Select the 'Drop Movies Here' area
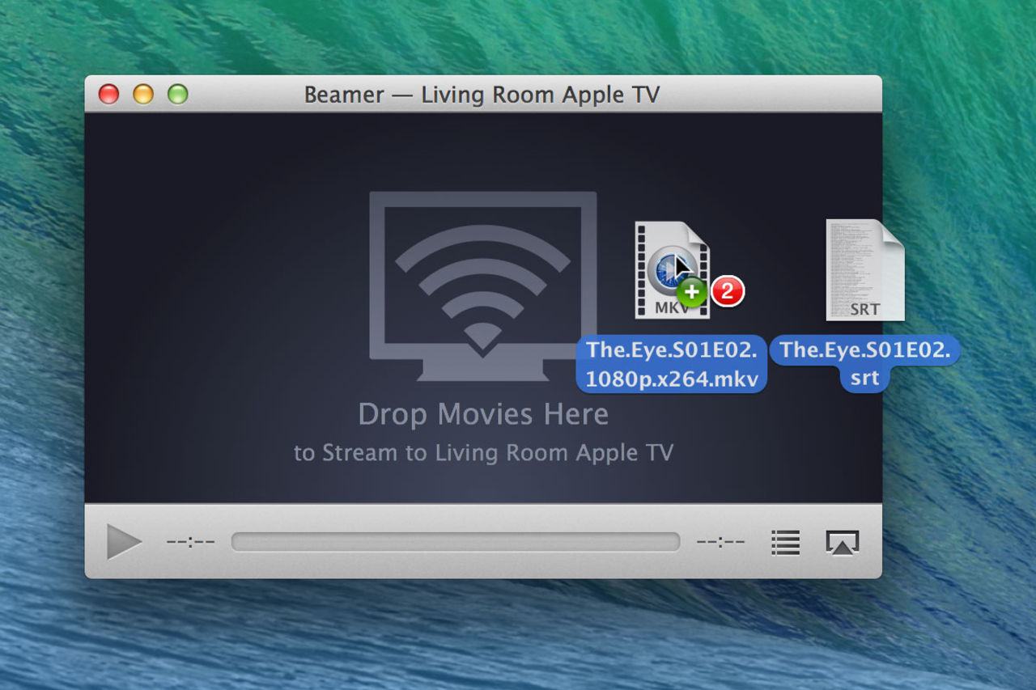Viewport: 1036px width, 690px height. point(482,413)
